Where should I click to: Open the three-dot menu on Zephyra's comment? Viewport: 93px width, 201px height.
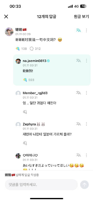click(x=87, y=124)
